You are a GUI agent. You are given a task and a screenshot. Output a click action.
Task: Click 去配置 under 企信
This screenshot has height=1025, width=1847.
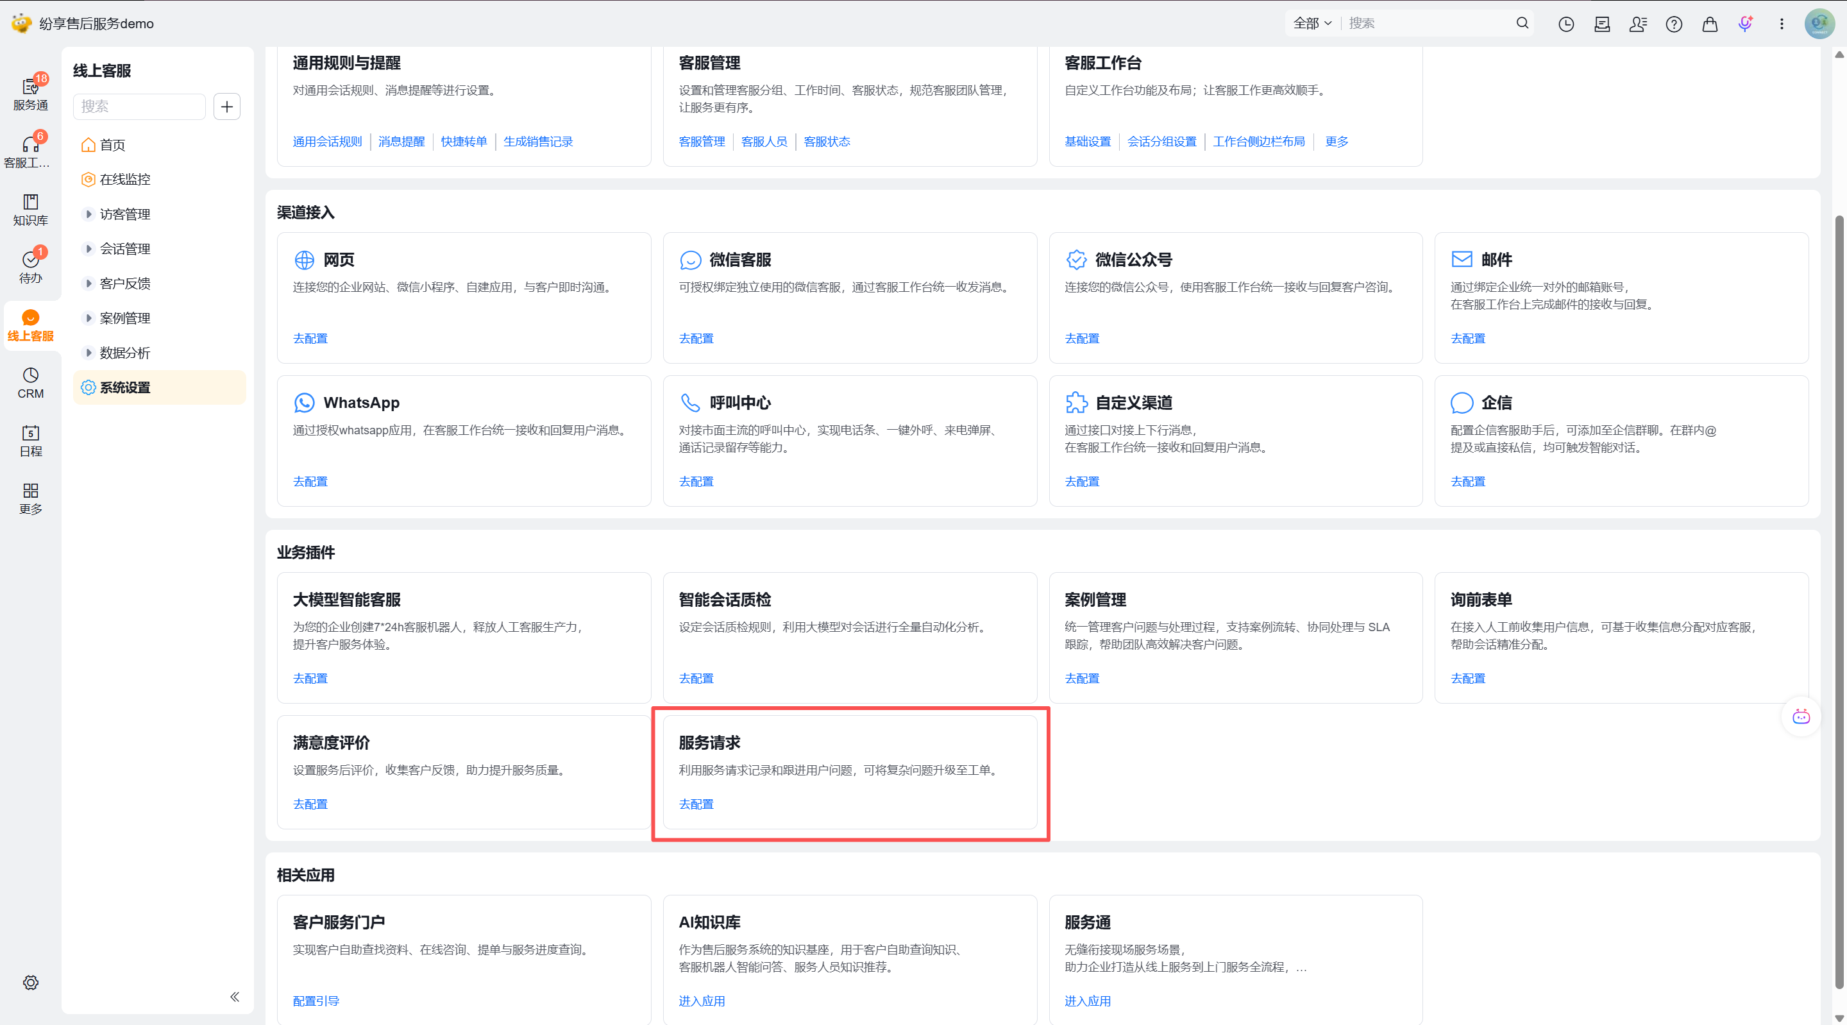(1468, 481)
